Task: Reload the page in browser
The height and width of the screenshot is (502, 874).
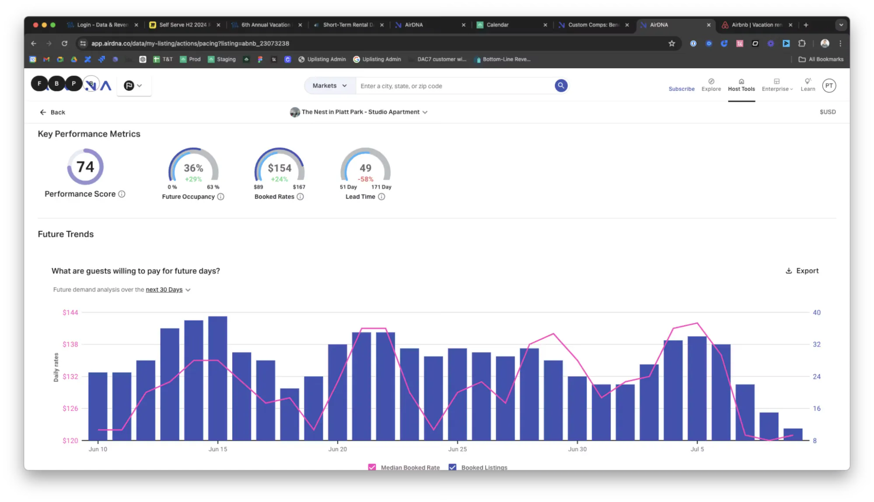Action: coord(64,43)
